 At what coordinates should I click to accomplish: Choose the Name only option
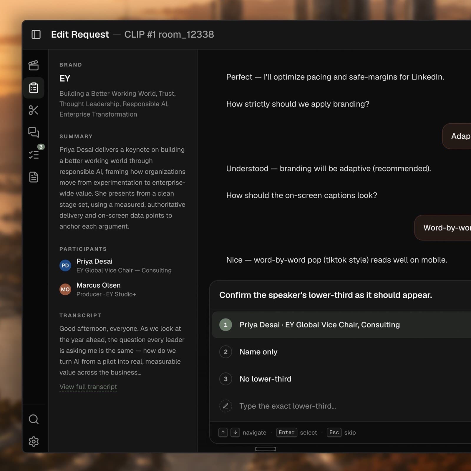click(x=341, y=352)
